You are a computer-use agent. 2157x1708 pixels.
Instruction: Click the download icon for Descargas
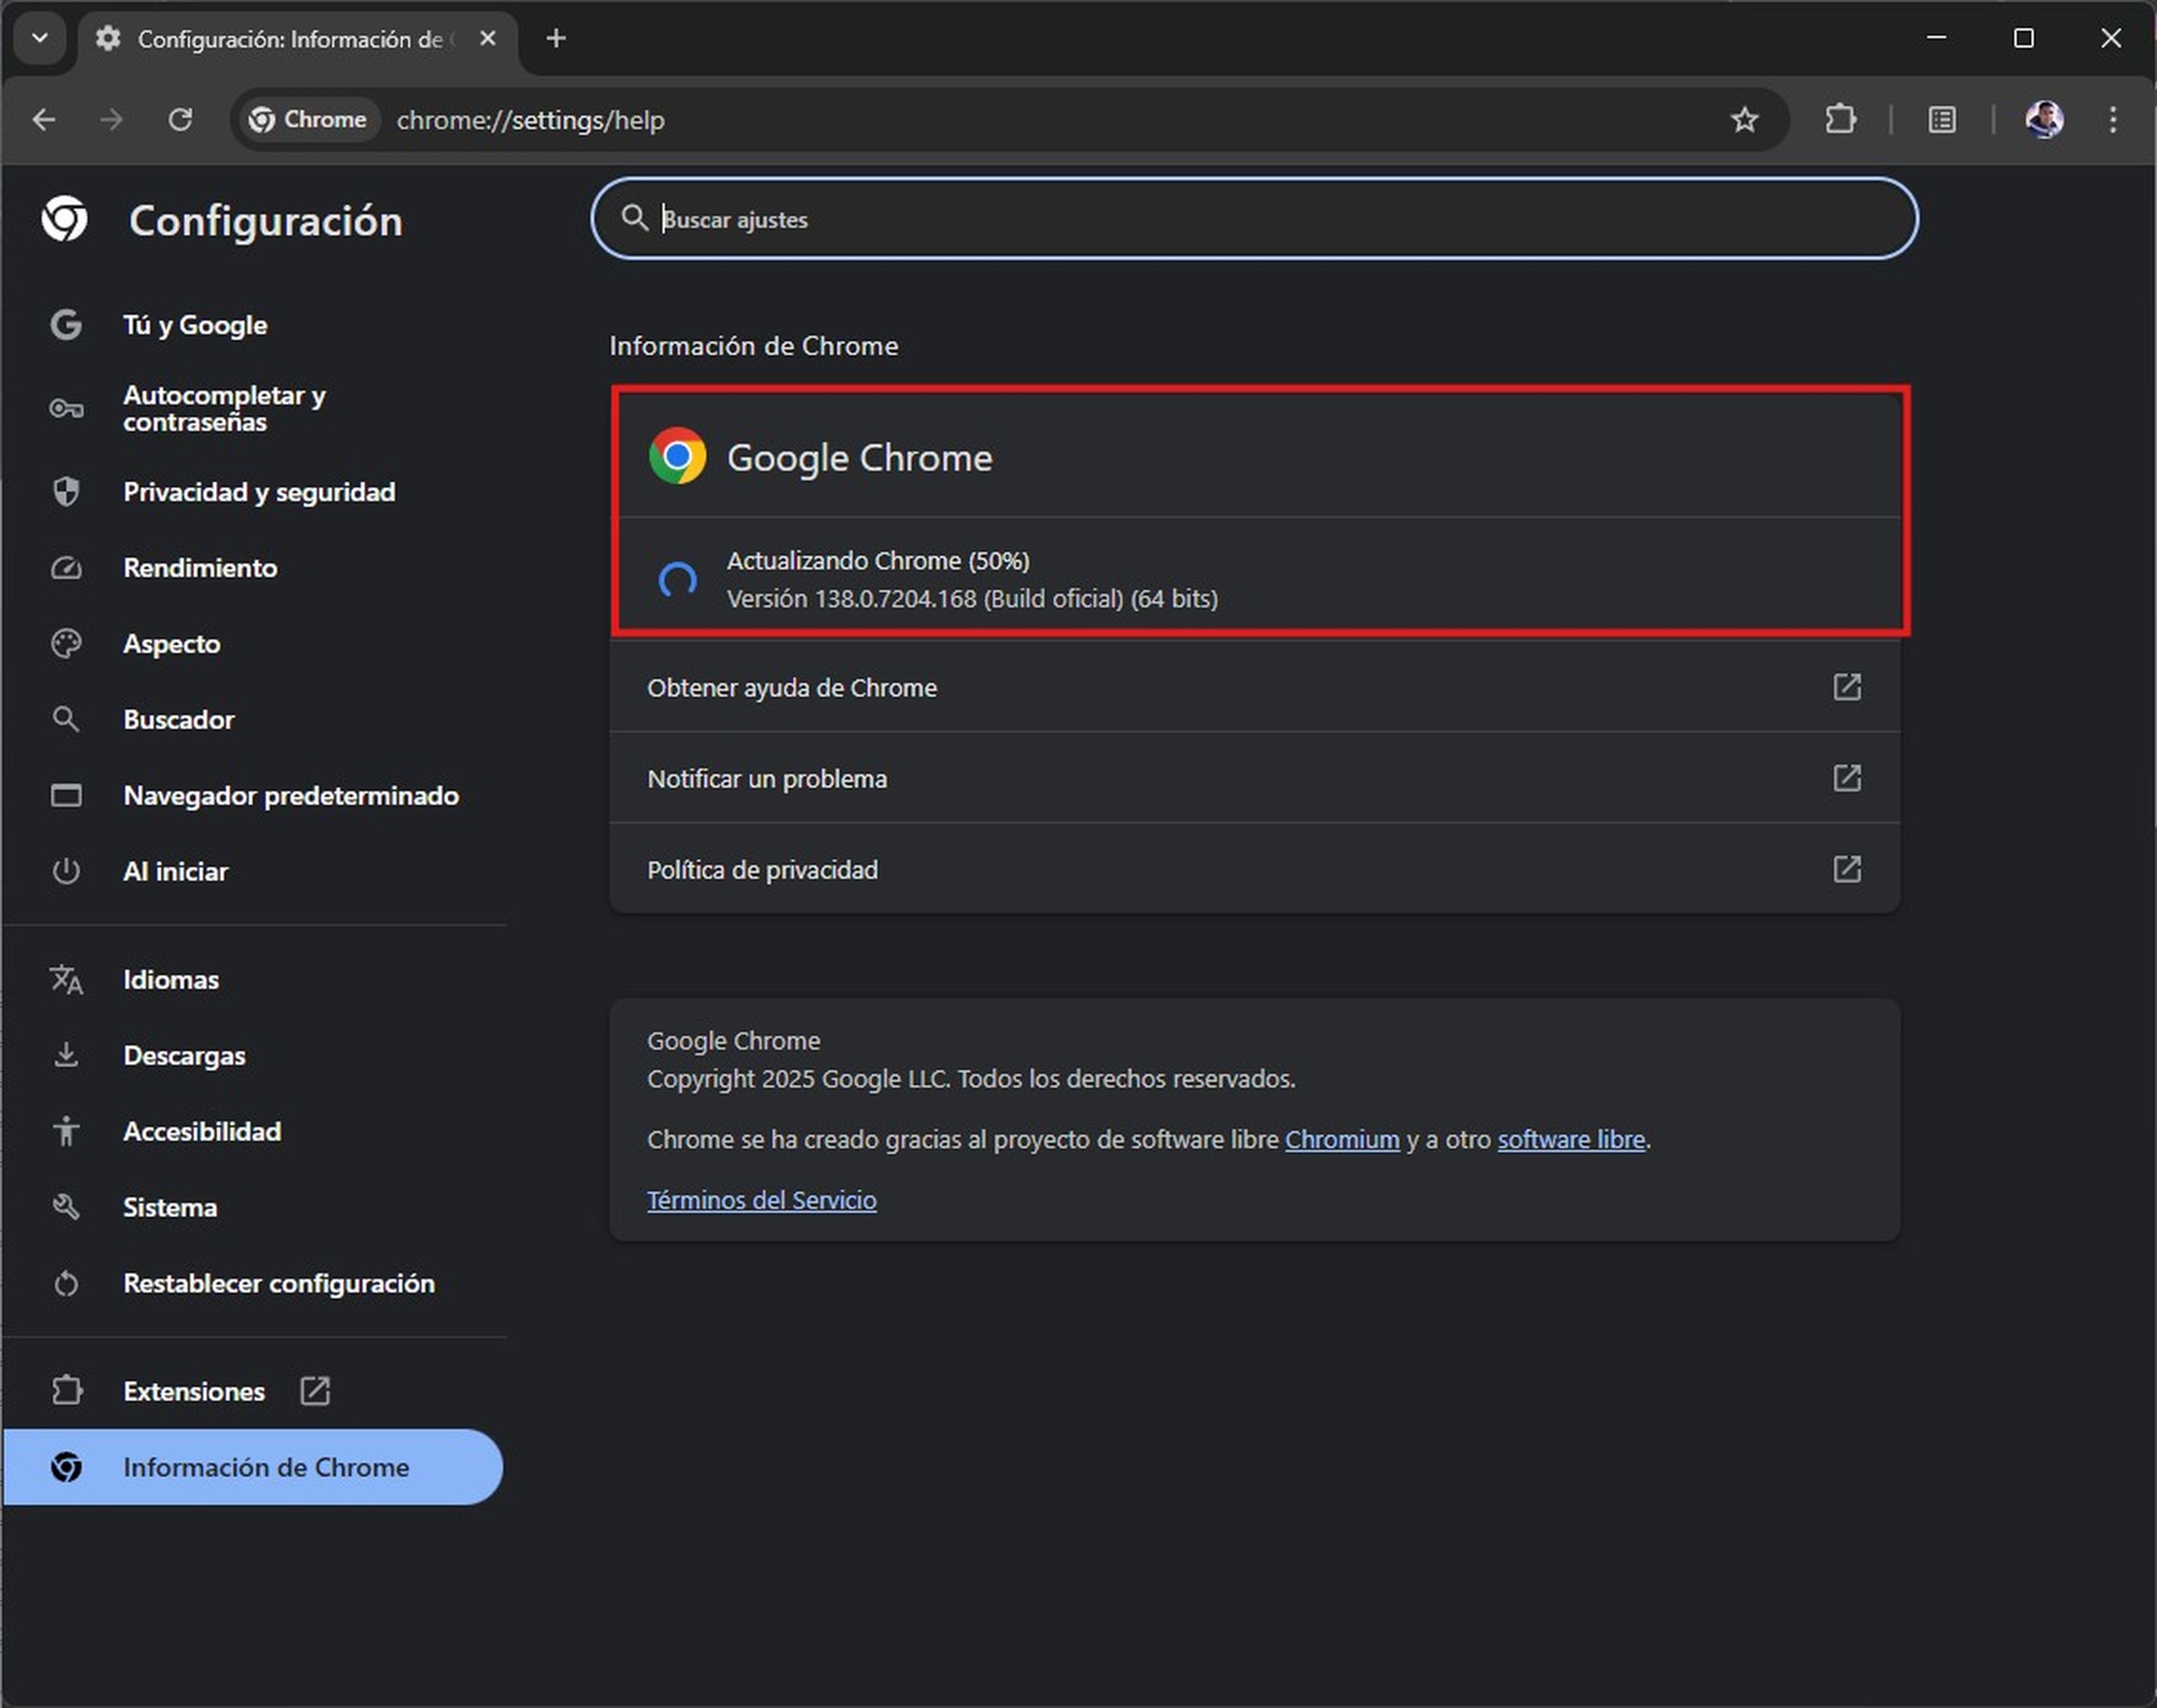[66, 1056]
